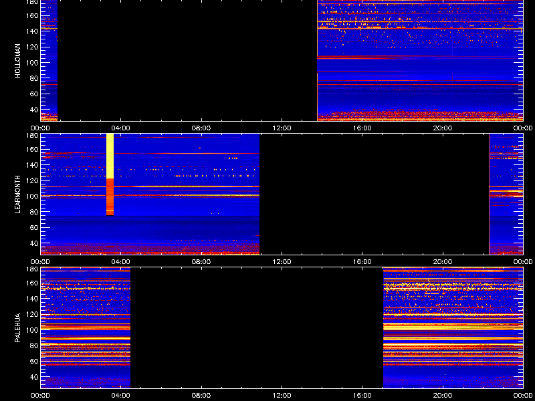Click 04:00 time label under Holloman plot
The width and height of the screenshot is (535, 401).
pyautogui.click(x=121, y=128)
